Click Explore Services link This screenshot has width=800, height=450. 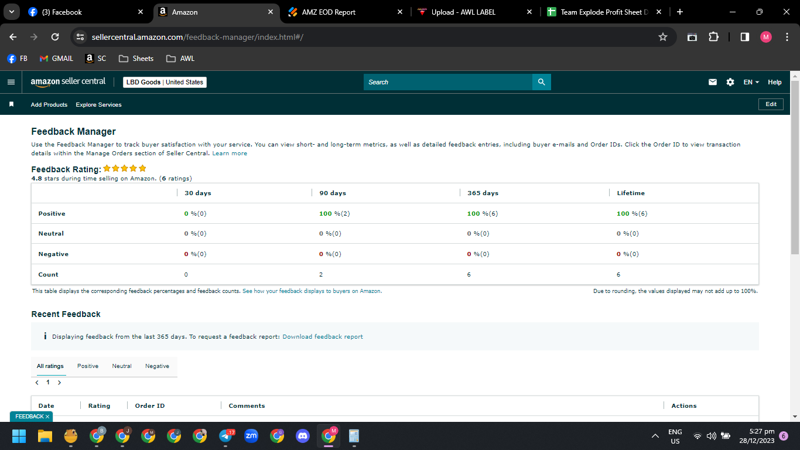tap(98, 104)
